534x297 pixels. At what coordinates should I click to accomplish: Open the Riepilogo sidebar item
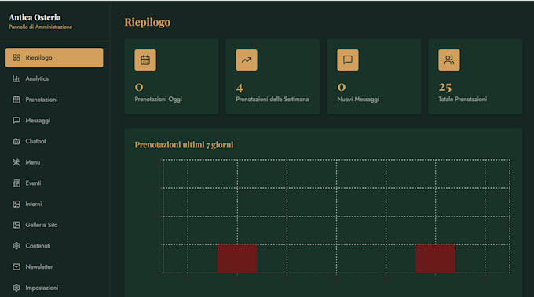pyautogui.click(x=54, y=57)
